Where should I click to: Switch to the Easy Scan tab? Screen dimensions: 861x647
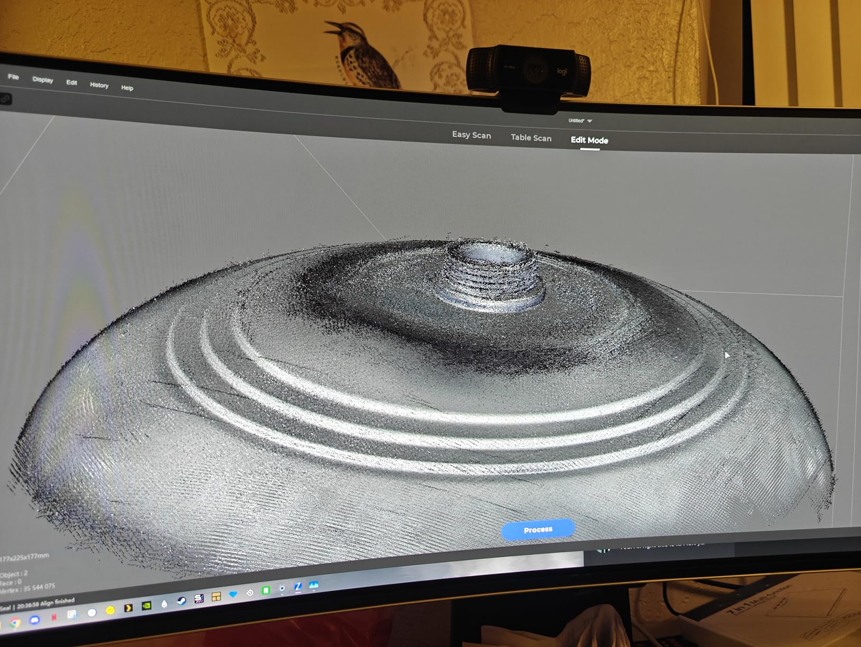click(471, 135)
